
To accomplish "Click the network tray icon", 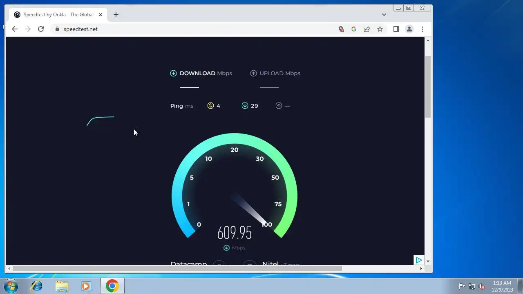I will (x=472, y=286).
